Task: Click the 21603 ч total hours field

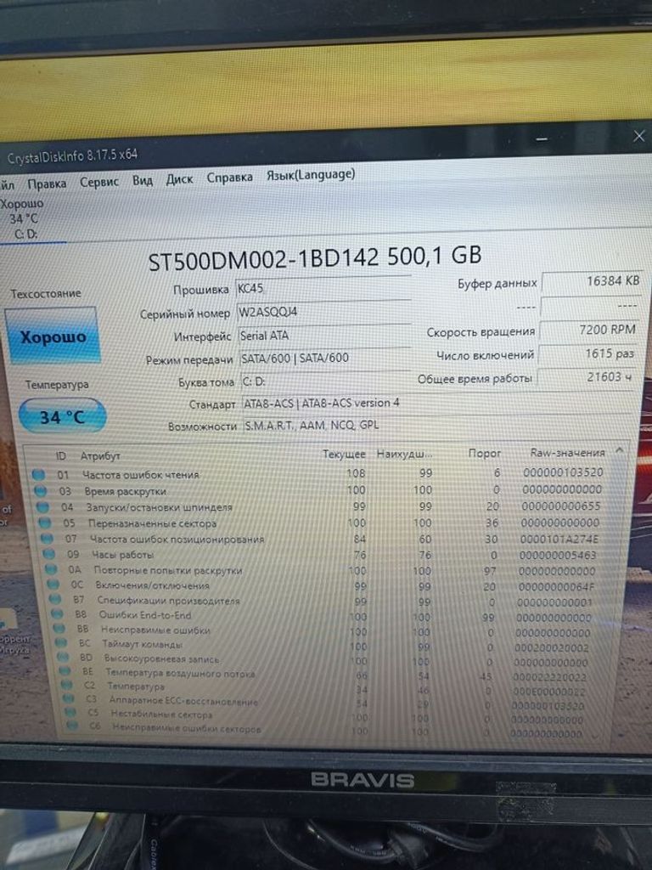Action: (585, 376)
